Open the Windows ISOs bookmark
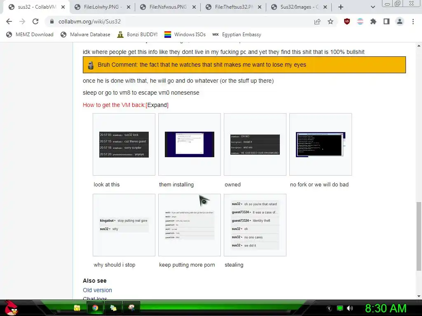The image size is (422, 316). [x=185, y=35]
